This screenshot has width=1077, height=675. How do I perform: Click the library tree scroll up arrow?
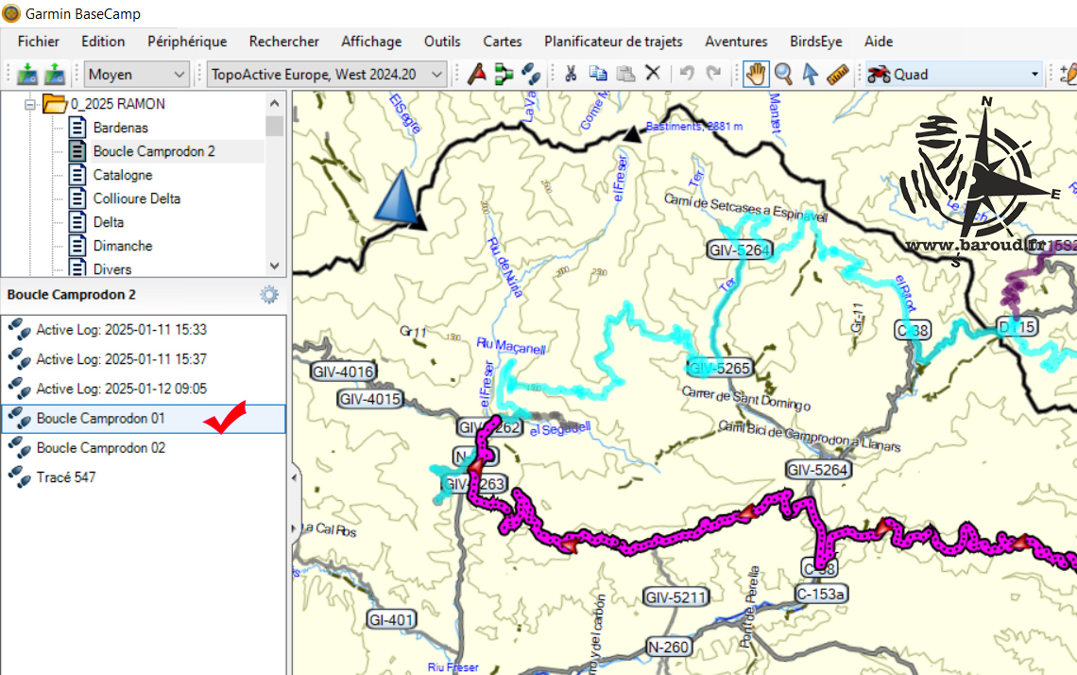click(x=275, y=103)
